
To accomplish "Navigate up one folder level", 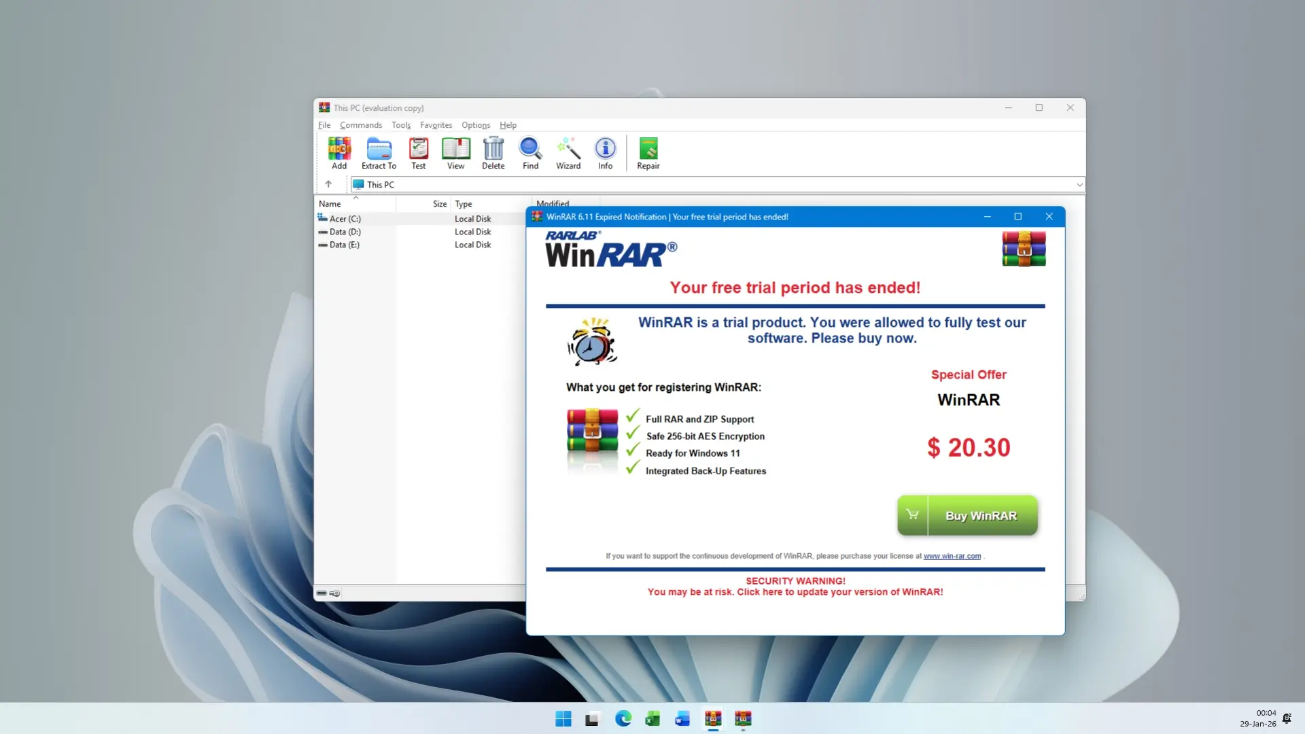I will click(x=329, y=184).
